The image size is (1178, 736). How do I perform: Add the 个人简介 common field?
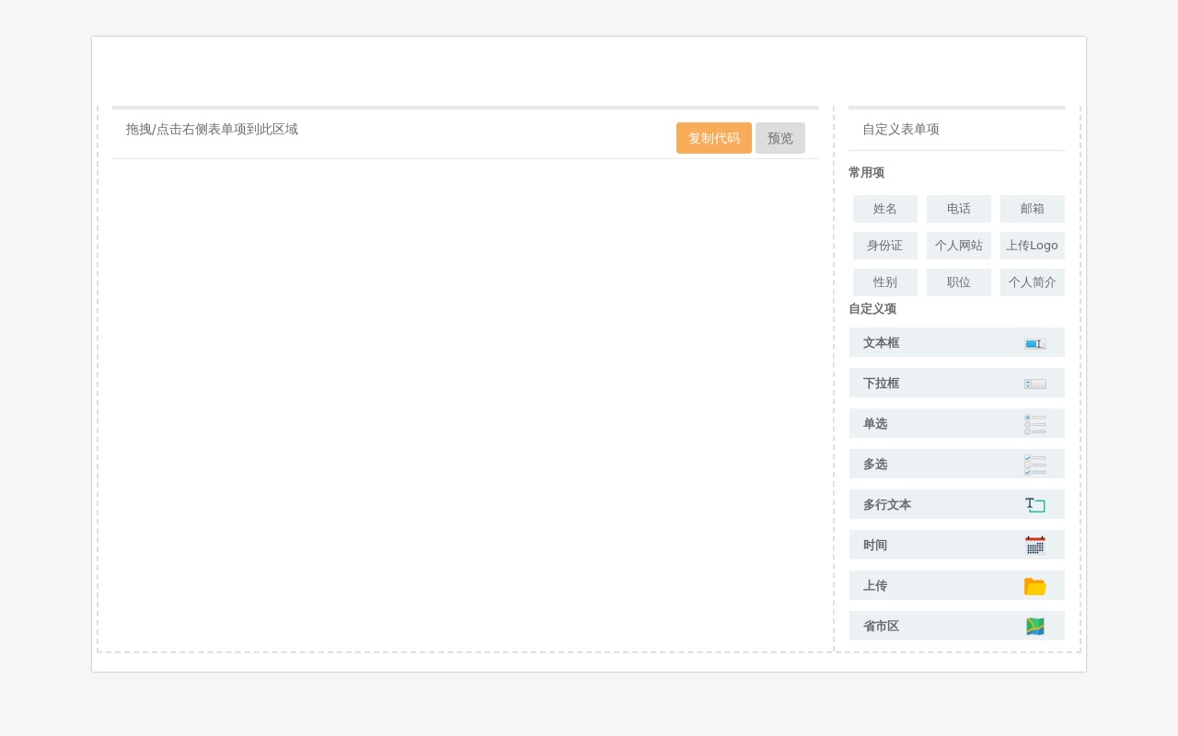(x=1033, y=282)
